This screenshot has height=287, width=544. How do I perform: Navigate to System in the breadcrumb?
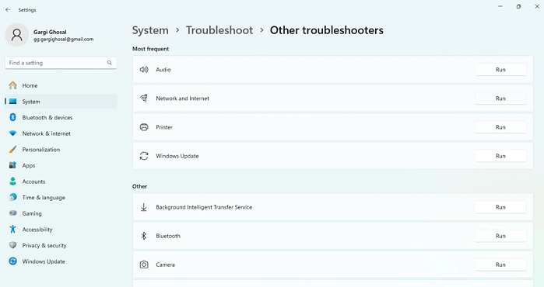(x=150, y=30)
